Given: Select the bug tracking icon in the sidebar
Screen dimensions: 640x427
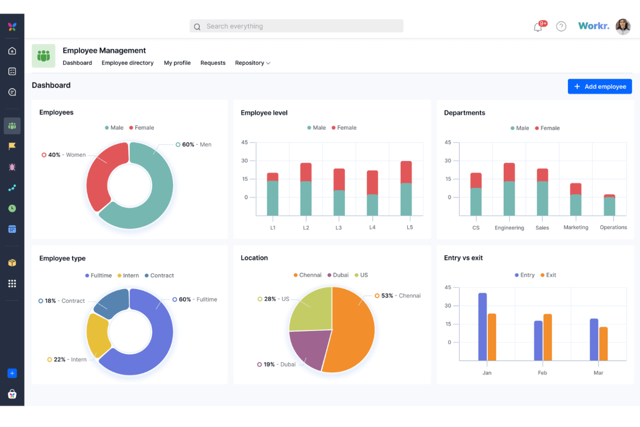Looking at the screenshot, I should point(12,167).
